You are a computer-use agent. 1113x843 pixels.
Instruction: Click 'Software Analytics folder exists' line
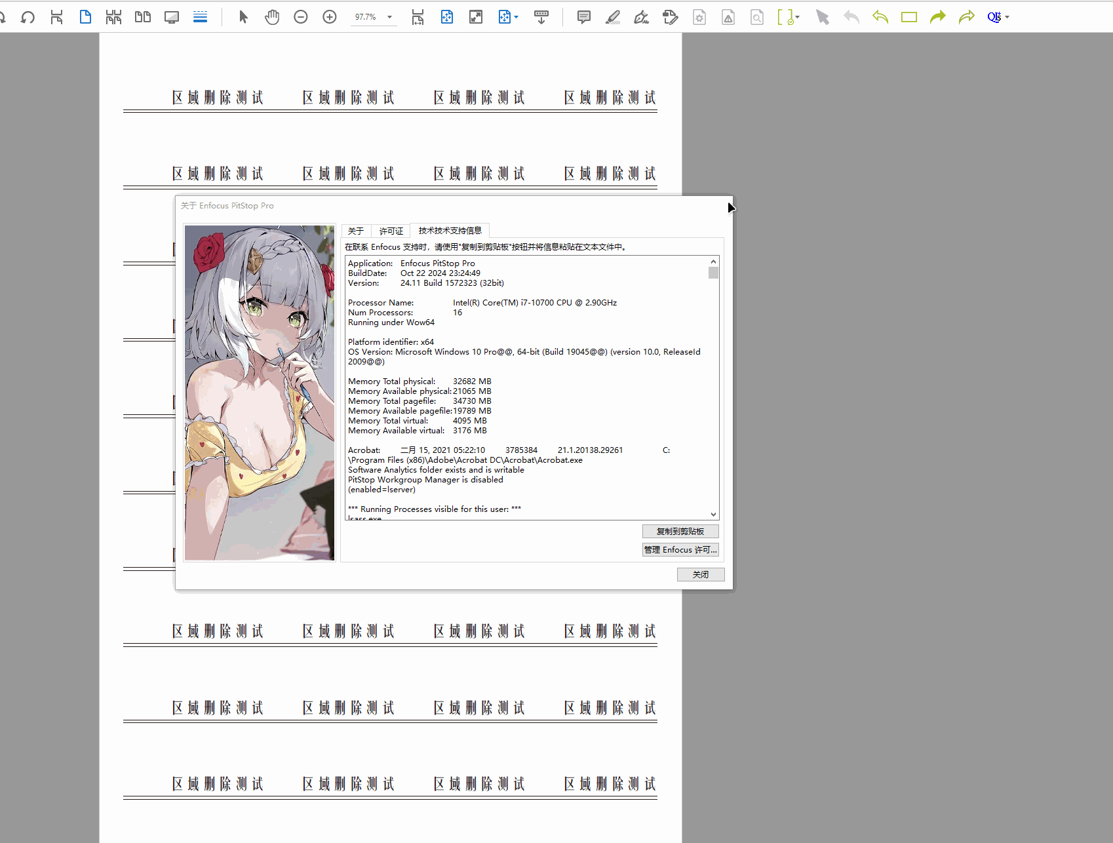coord(436,470)
